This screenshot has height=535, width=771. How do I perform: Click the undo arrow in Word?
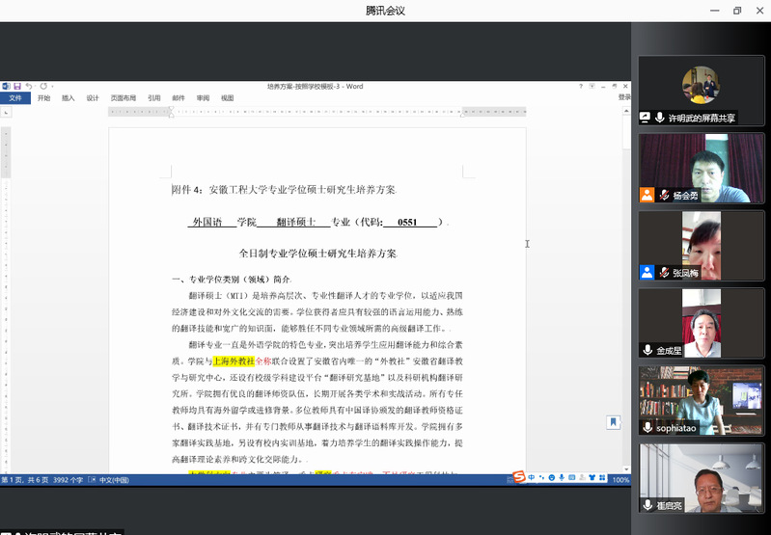tap(29, 87)
